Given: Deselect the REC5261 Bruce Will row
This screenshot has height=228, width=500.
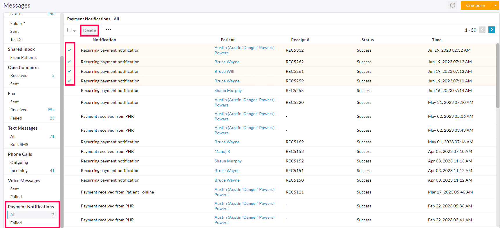Looking at the screenshot, I should 70,71.
